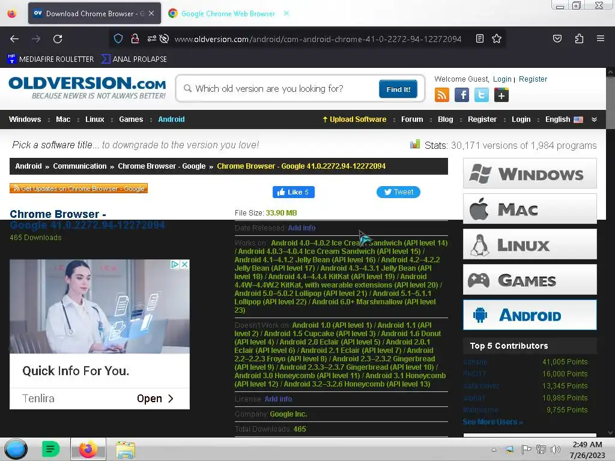Open the Forum nav link
The image size is (615, 461).
tap(412, 119)
